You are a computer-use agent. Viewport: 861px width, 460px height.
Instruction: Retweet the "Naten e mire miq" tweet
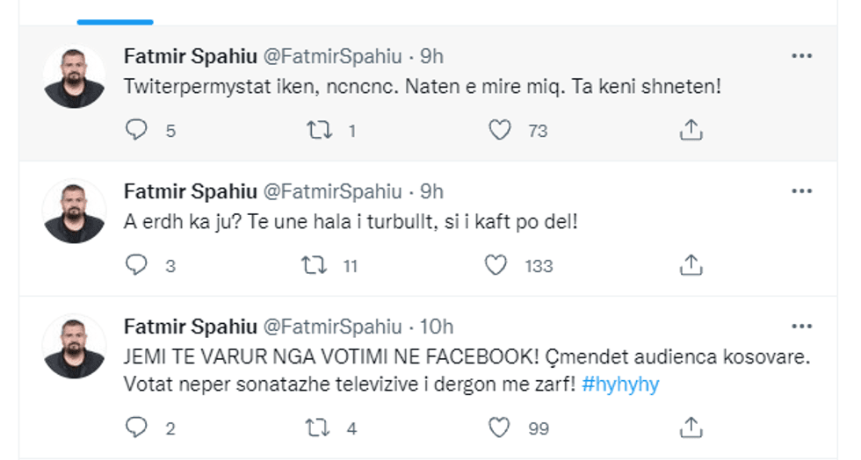[317, 130]
